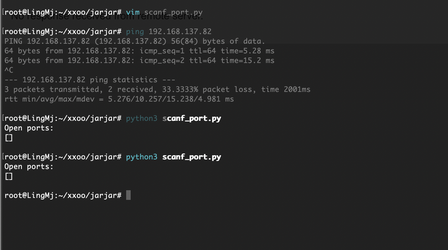Click scanf_port.py in the vim command
The height and width of the screenshot is (250, 448).
[173, 13]
